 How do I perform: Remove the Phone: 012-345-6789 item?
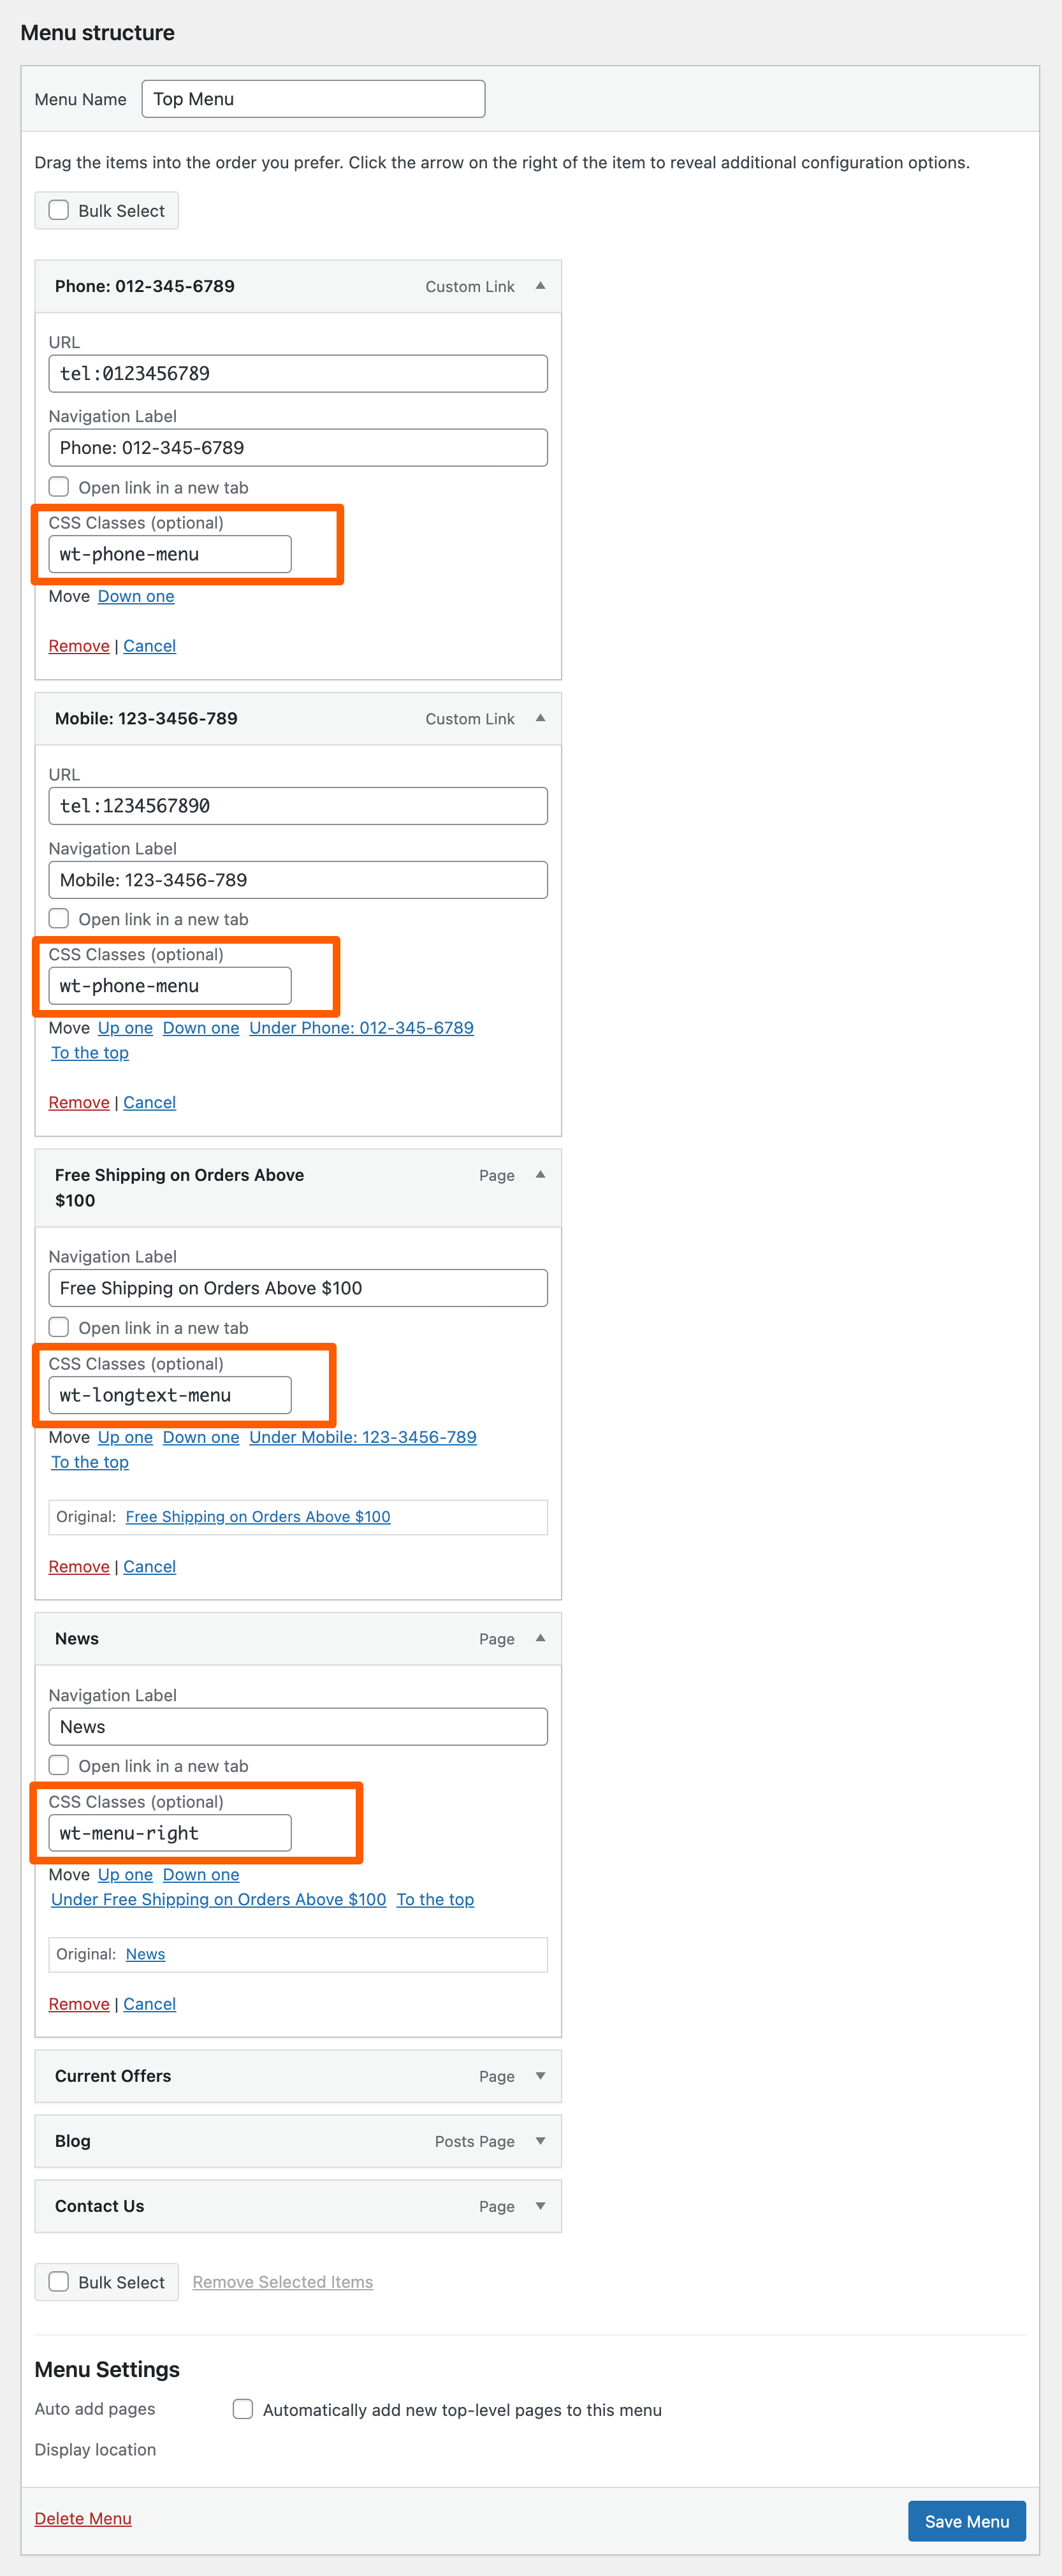click(x=79, y=646)
